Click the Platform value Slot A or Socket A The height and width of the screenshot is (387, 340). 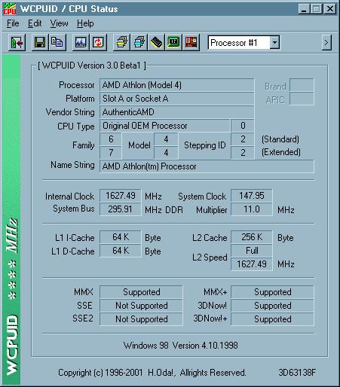point(177,99)
